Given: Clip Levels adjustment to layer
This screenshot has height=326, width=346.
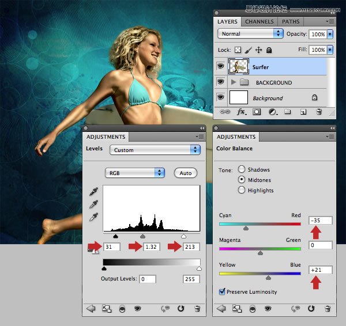Looking at the screenshot, I should tap(122, 309).
